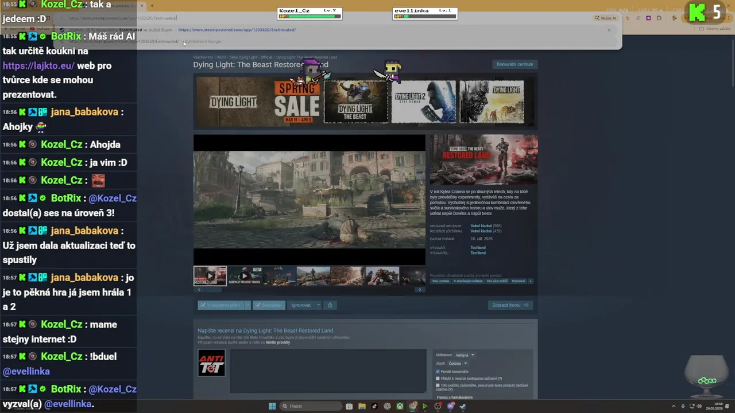Click the Všechny hry breadcrumb link
Viewport: 735px width, 413px height.
[x=203, y=57]
